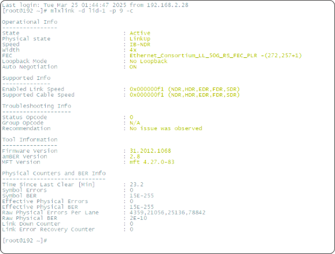The height and width of the screenshot is (254, 335).
Task: Click the mft 4.27.0-83 version text
Action: [x=152, y=162]
